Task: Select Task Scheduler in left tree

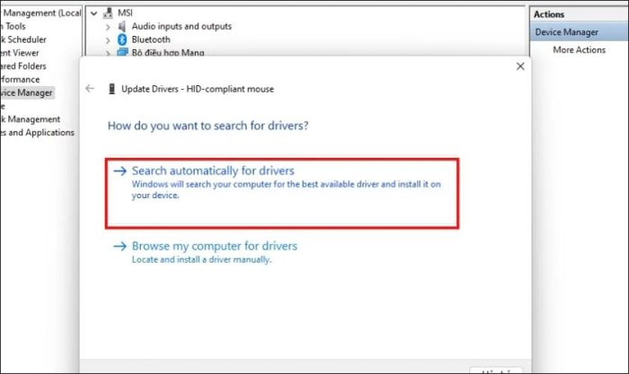Action: (x=23, y=39)
